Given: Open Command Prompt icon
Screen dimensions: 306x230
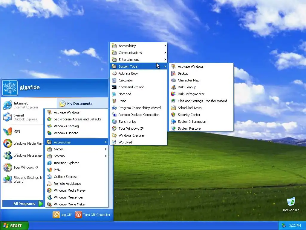Looking at the screenshot, I should [x=114, y=87].
